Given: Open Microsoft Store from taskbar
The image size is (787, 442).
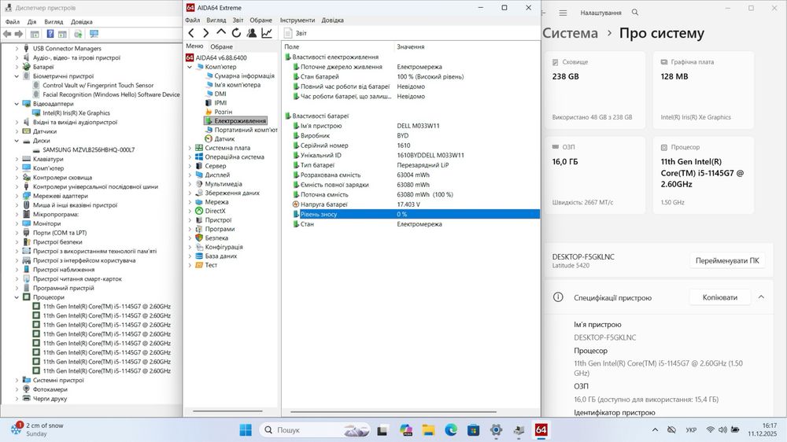Looking at the screenshot, I should tap(473, 430).
